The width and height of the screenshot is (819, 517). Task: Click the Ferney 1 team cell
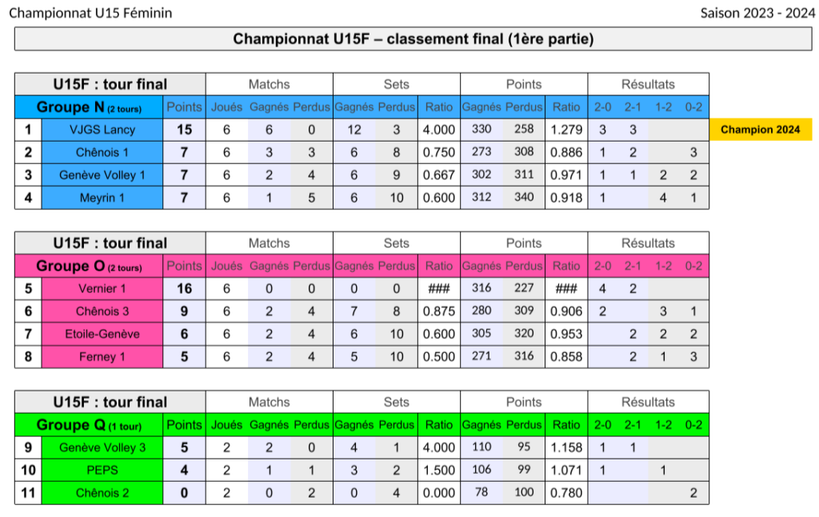[x=102, y=356]
